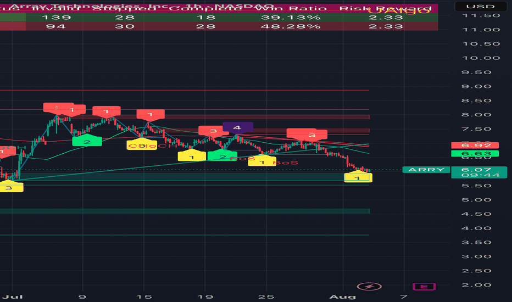Click the 8.00 price axis label
512x302 pixels.
tap(476, 115)
